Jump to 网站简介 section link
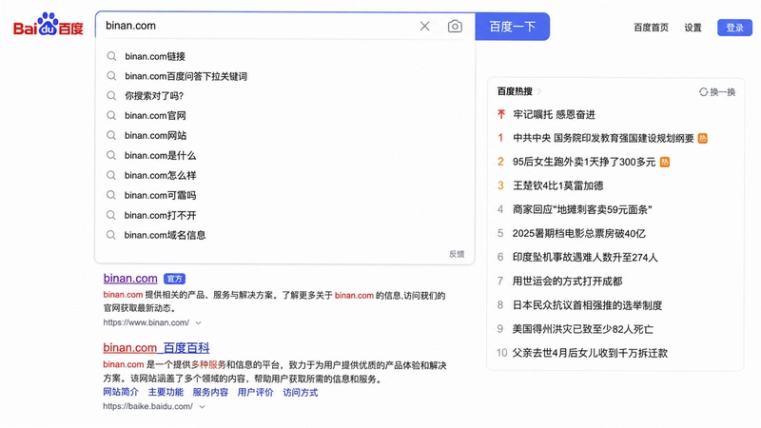This screenshot has width=761, height=428. [121, 392]
